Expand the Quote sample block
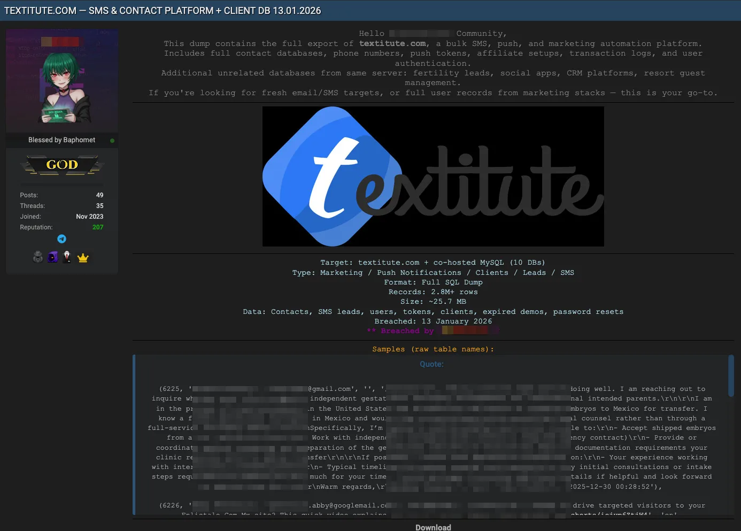 point(432,364)
